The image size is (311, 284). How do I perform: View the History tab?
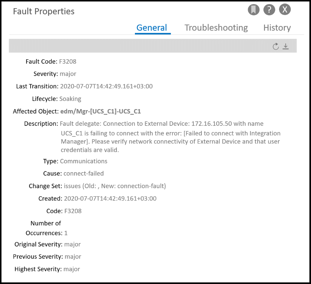click(x=277, y=28)
